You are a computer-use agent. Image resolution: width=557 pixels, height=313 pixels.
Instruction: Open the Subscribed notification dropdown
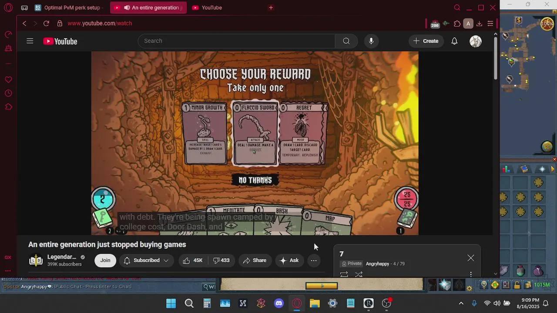[147, 260]
